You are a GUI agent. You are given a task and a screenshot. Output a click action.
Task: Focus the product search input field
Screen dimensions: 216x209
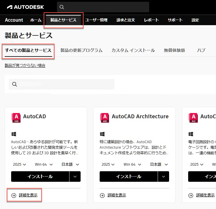click(x=62, y=84)
